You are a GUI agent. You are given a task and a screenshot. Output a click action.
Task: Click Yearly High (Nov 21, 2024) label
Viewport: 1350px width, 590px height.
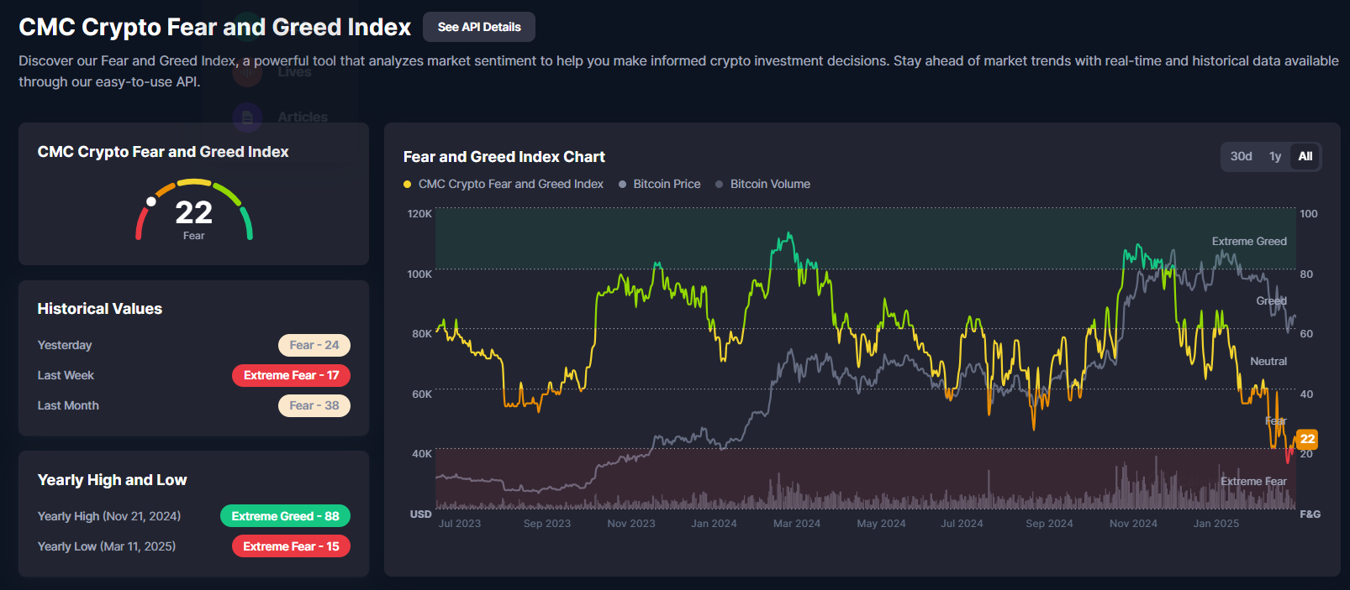click(x=109, y=516)
